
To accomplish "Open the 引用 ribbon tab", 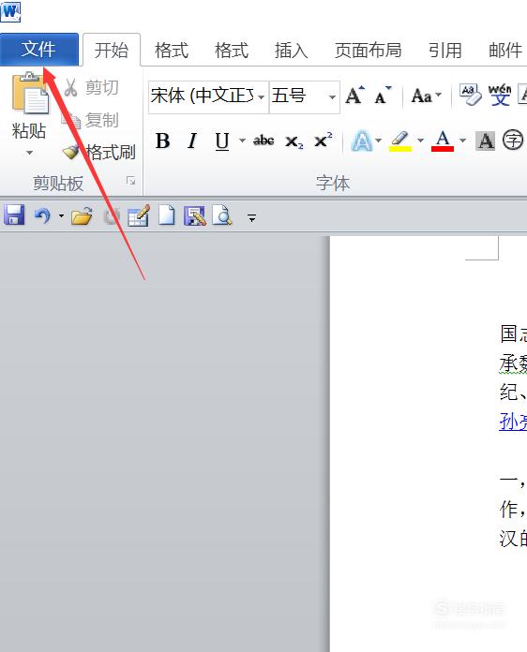I will tap(445, 51).
